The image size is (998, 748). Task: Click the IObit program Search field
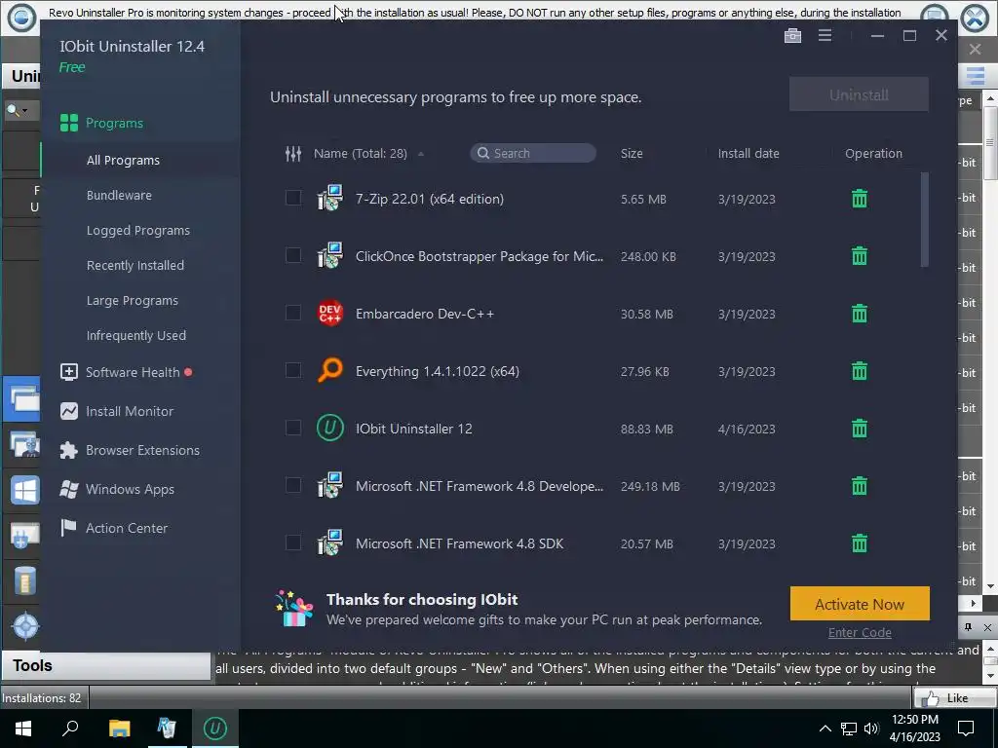[x=533, y=153]
